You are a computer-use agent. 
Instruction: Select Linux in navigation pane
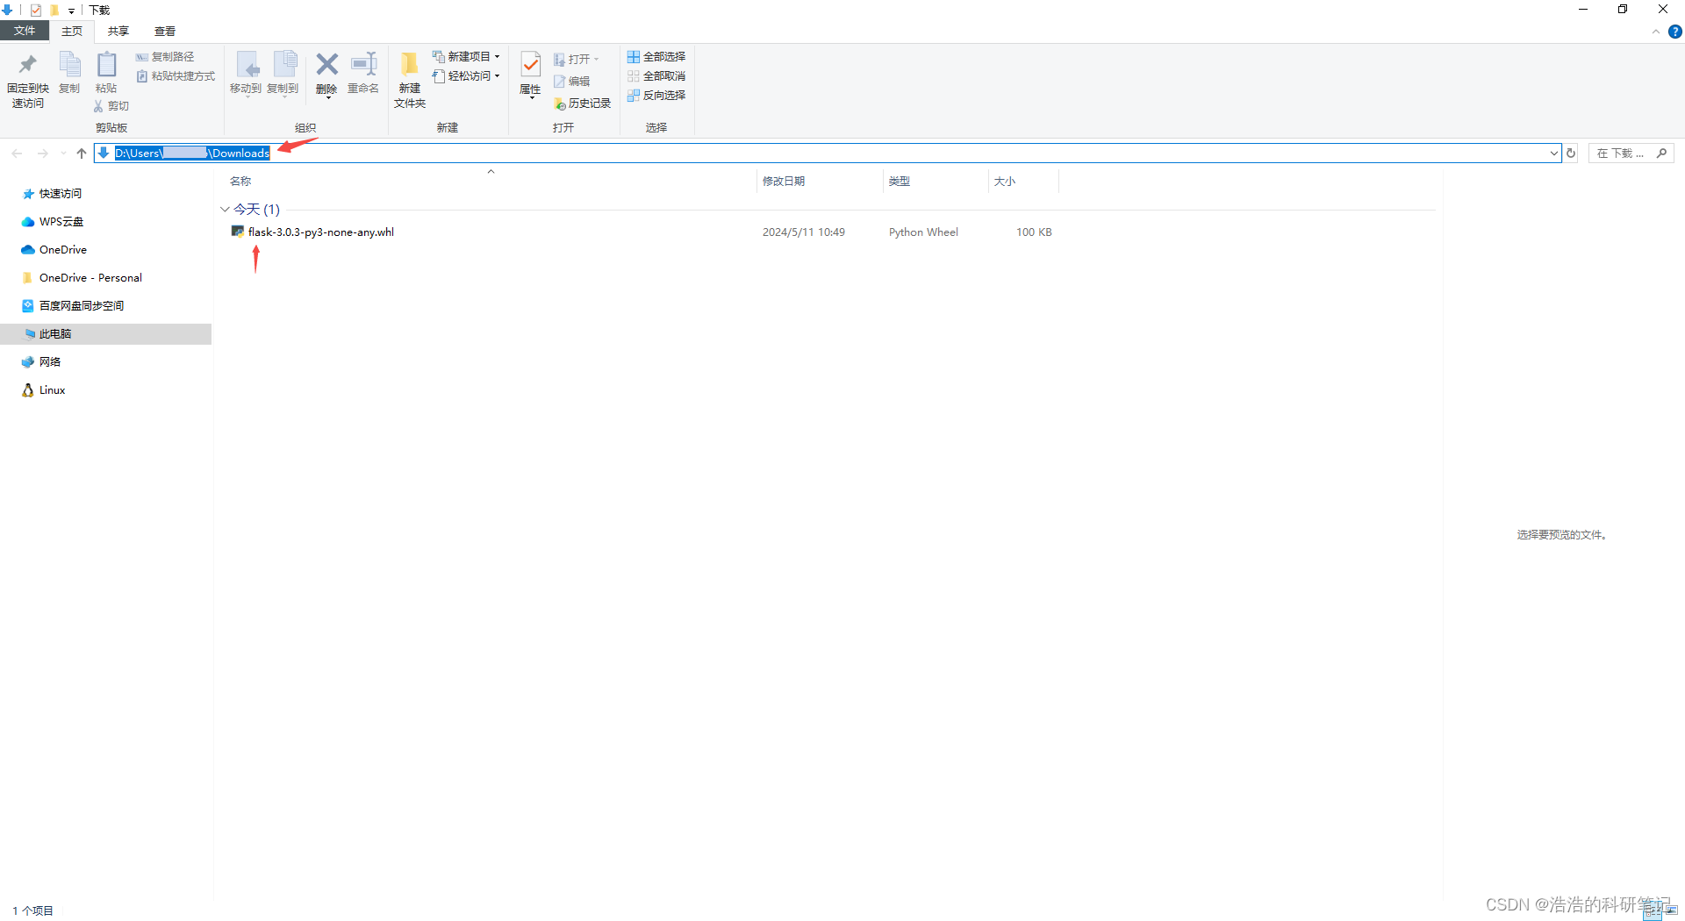[52, 390]
